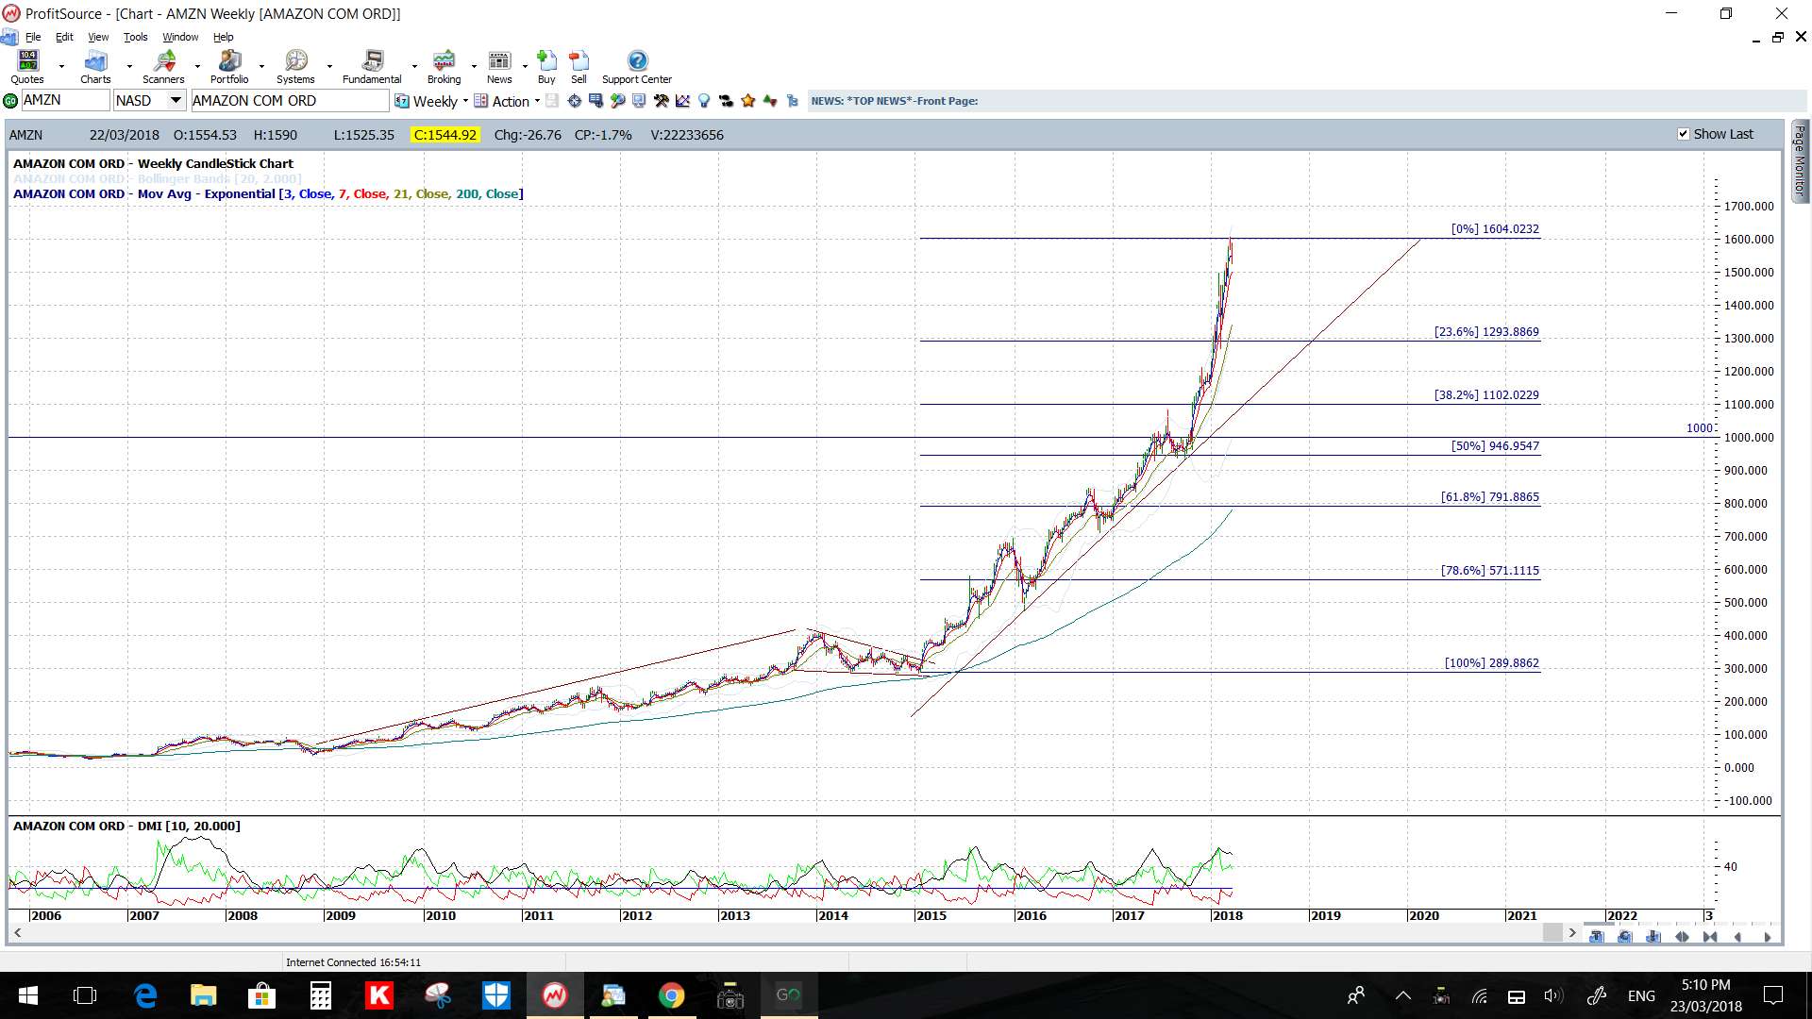
Task: Expand the Broking dropdown arrow
Action: point(474,67)
